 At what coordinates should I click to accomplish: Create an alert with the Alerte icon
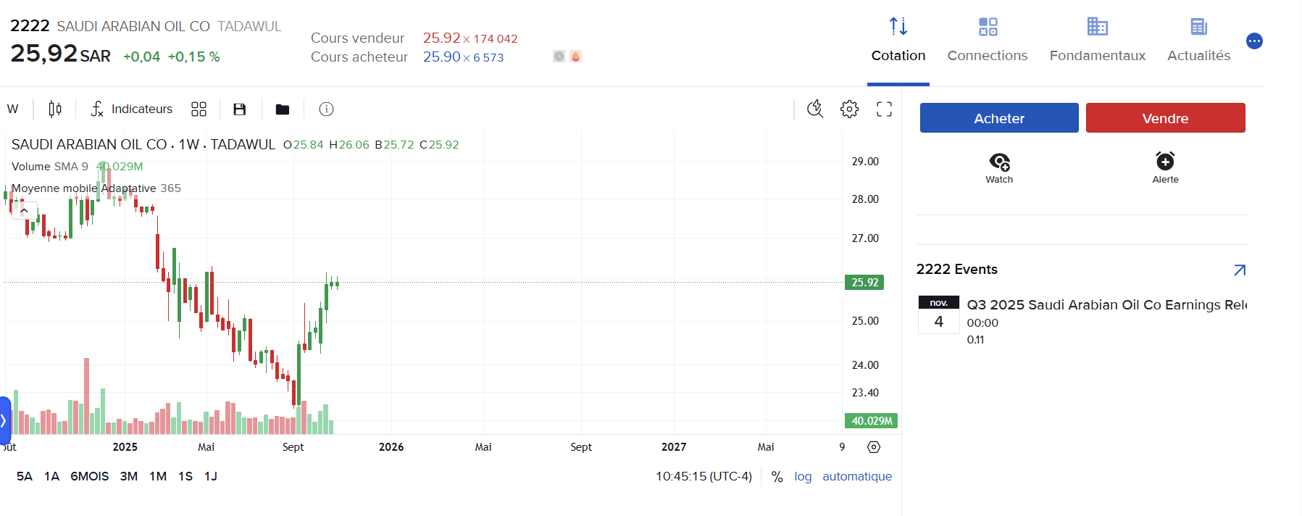[x=1165, y=167]
